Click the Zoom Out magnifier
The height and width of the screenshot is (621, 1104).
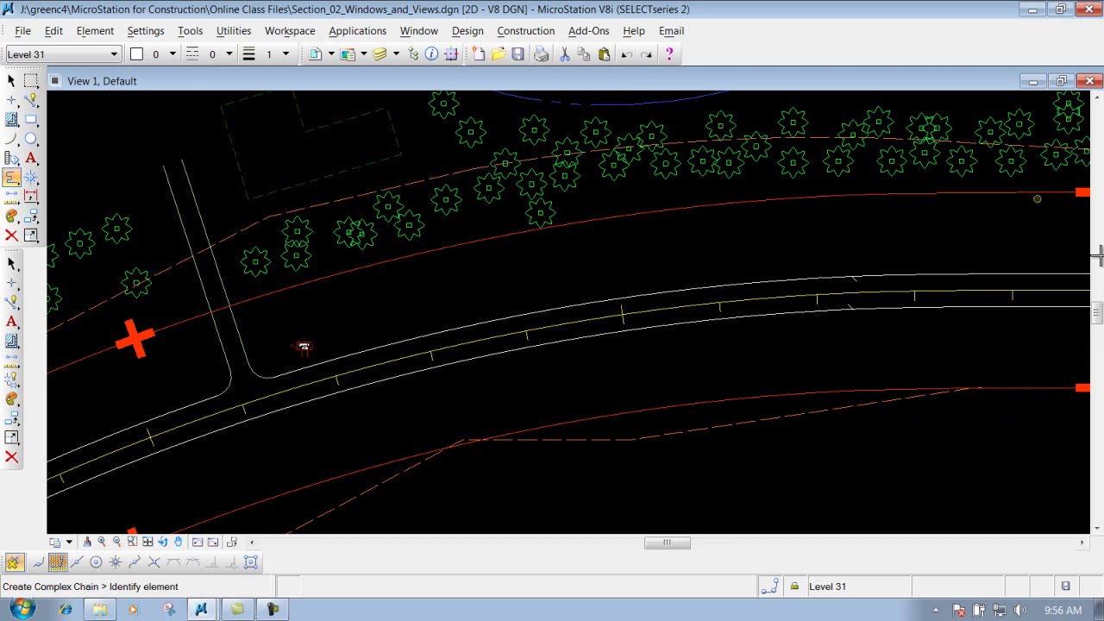[x=117, y=542]
